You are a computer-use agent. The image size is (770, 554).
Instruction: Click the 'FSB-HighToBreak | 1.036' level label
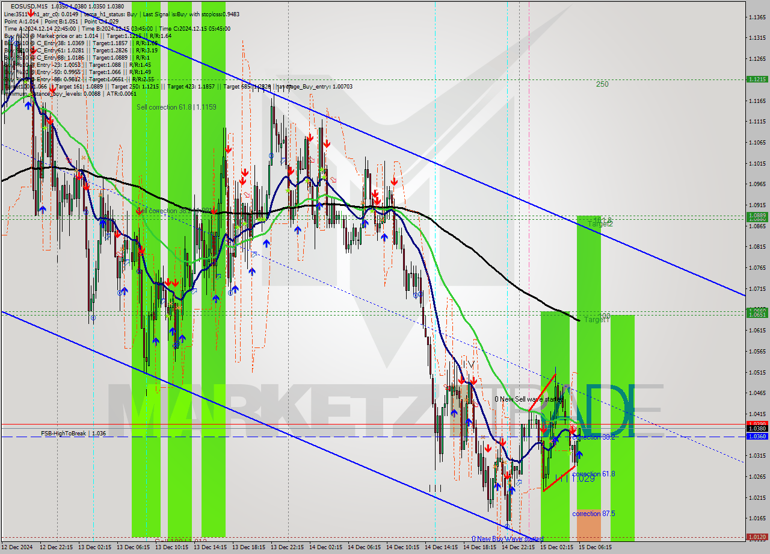pos(73,433)
